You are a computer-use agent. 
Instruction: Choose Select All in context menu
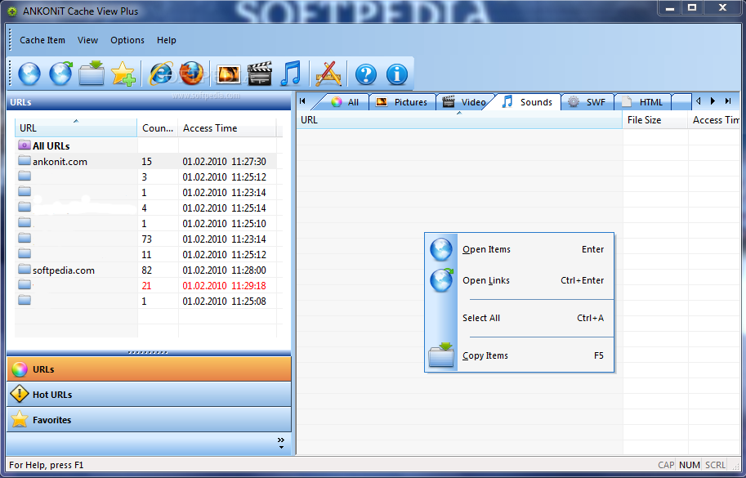[519, 318]
